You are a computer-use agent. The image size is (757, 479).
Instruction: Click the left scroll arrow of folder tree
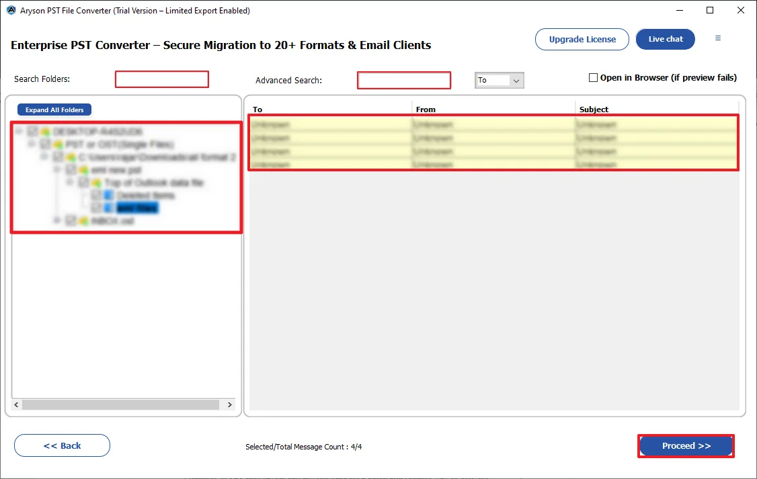click(x=16, y=404)
